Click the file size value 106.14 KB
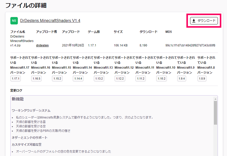227x156 pixels. point(121,45)
